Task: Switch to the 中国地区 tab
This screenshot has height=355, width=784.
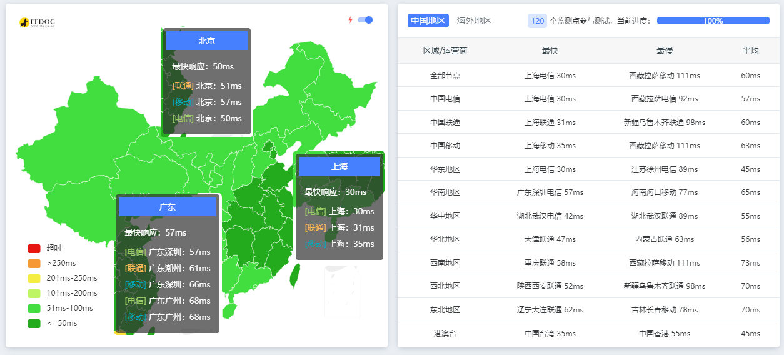Action: (428, 21)
